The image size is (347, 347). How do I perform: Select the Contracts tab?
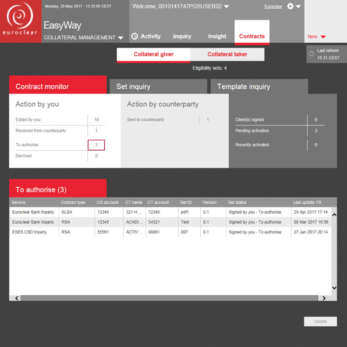tap(252, 32)
